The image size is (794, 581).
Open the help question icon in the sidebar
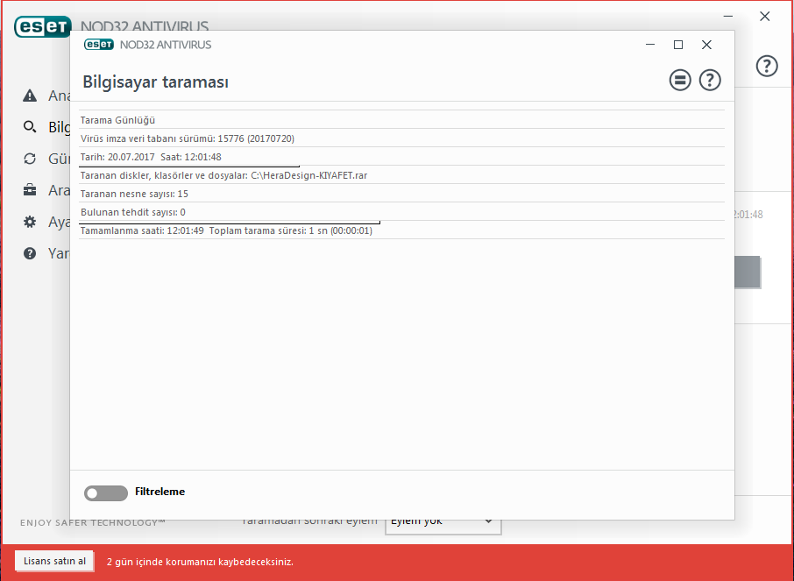30,253
